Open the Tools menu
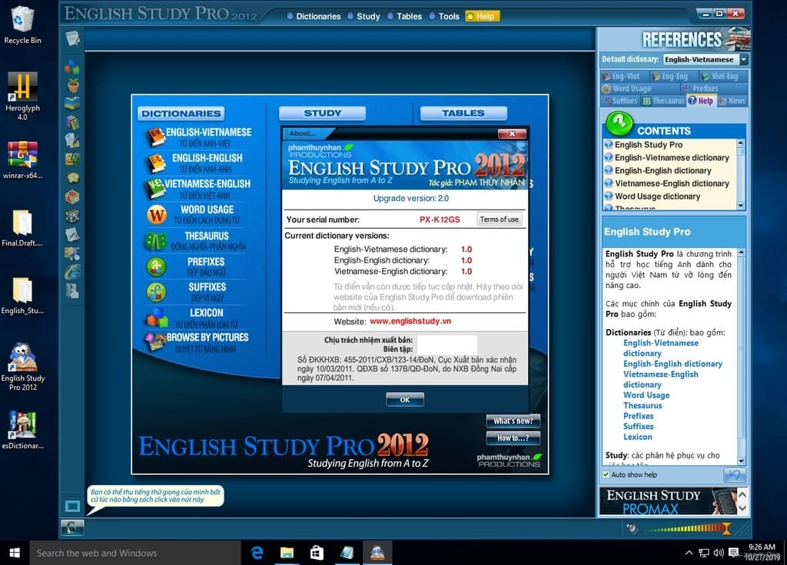787x565 pixels. pyautogui.click(x=446, y=15)
